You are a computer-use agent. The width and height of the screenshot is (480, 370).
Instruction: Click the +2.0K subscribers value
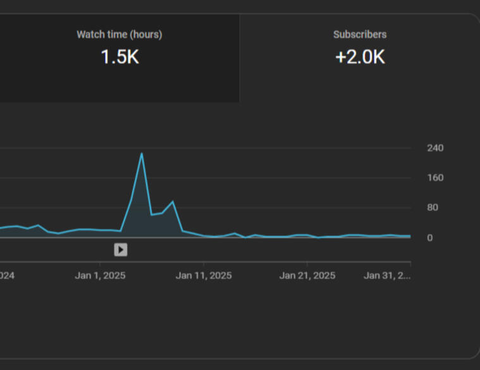point(360,57)
